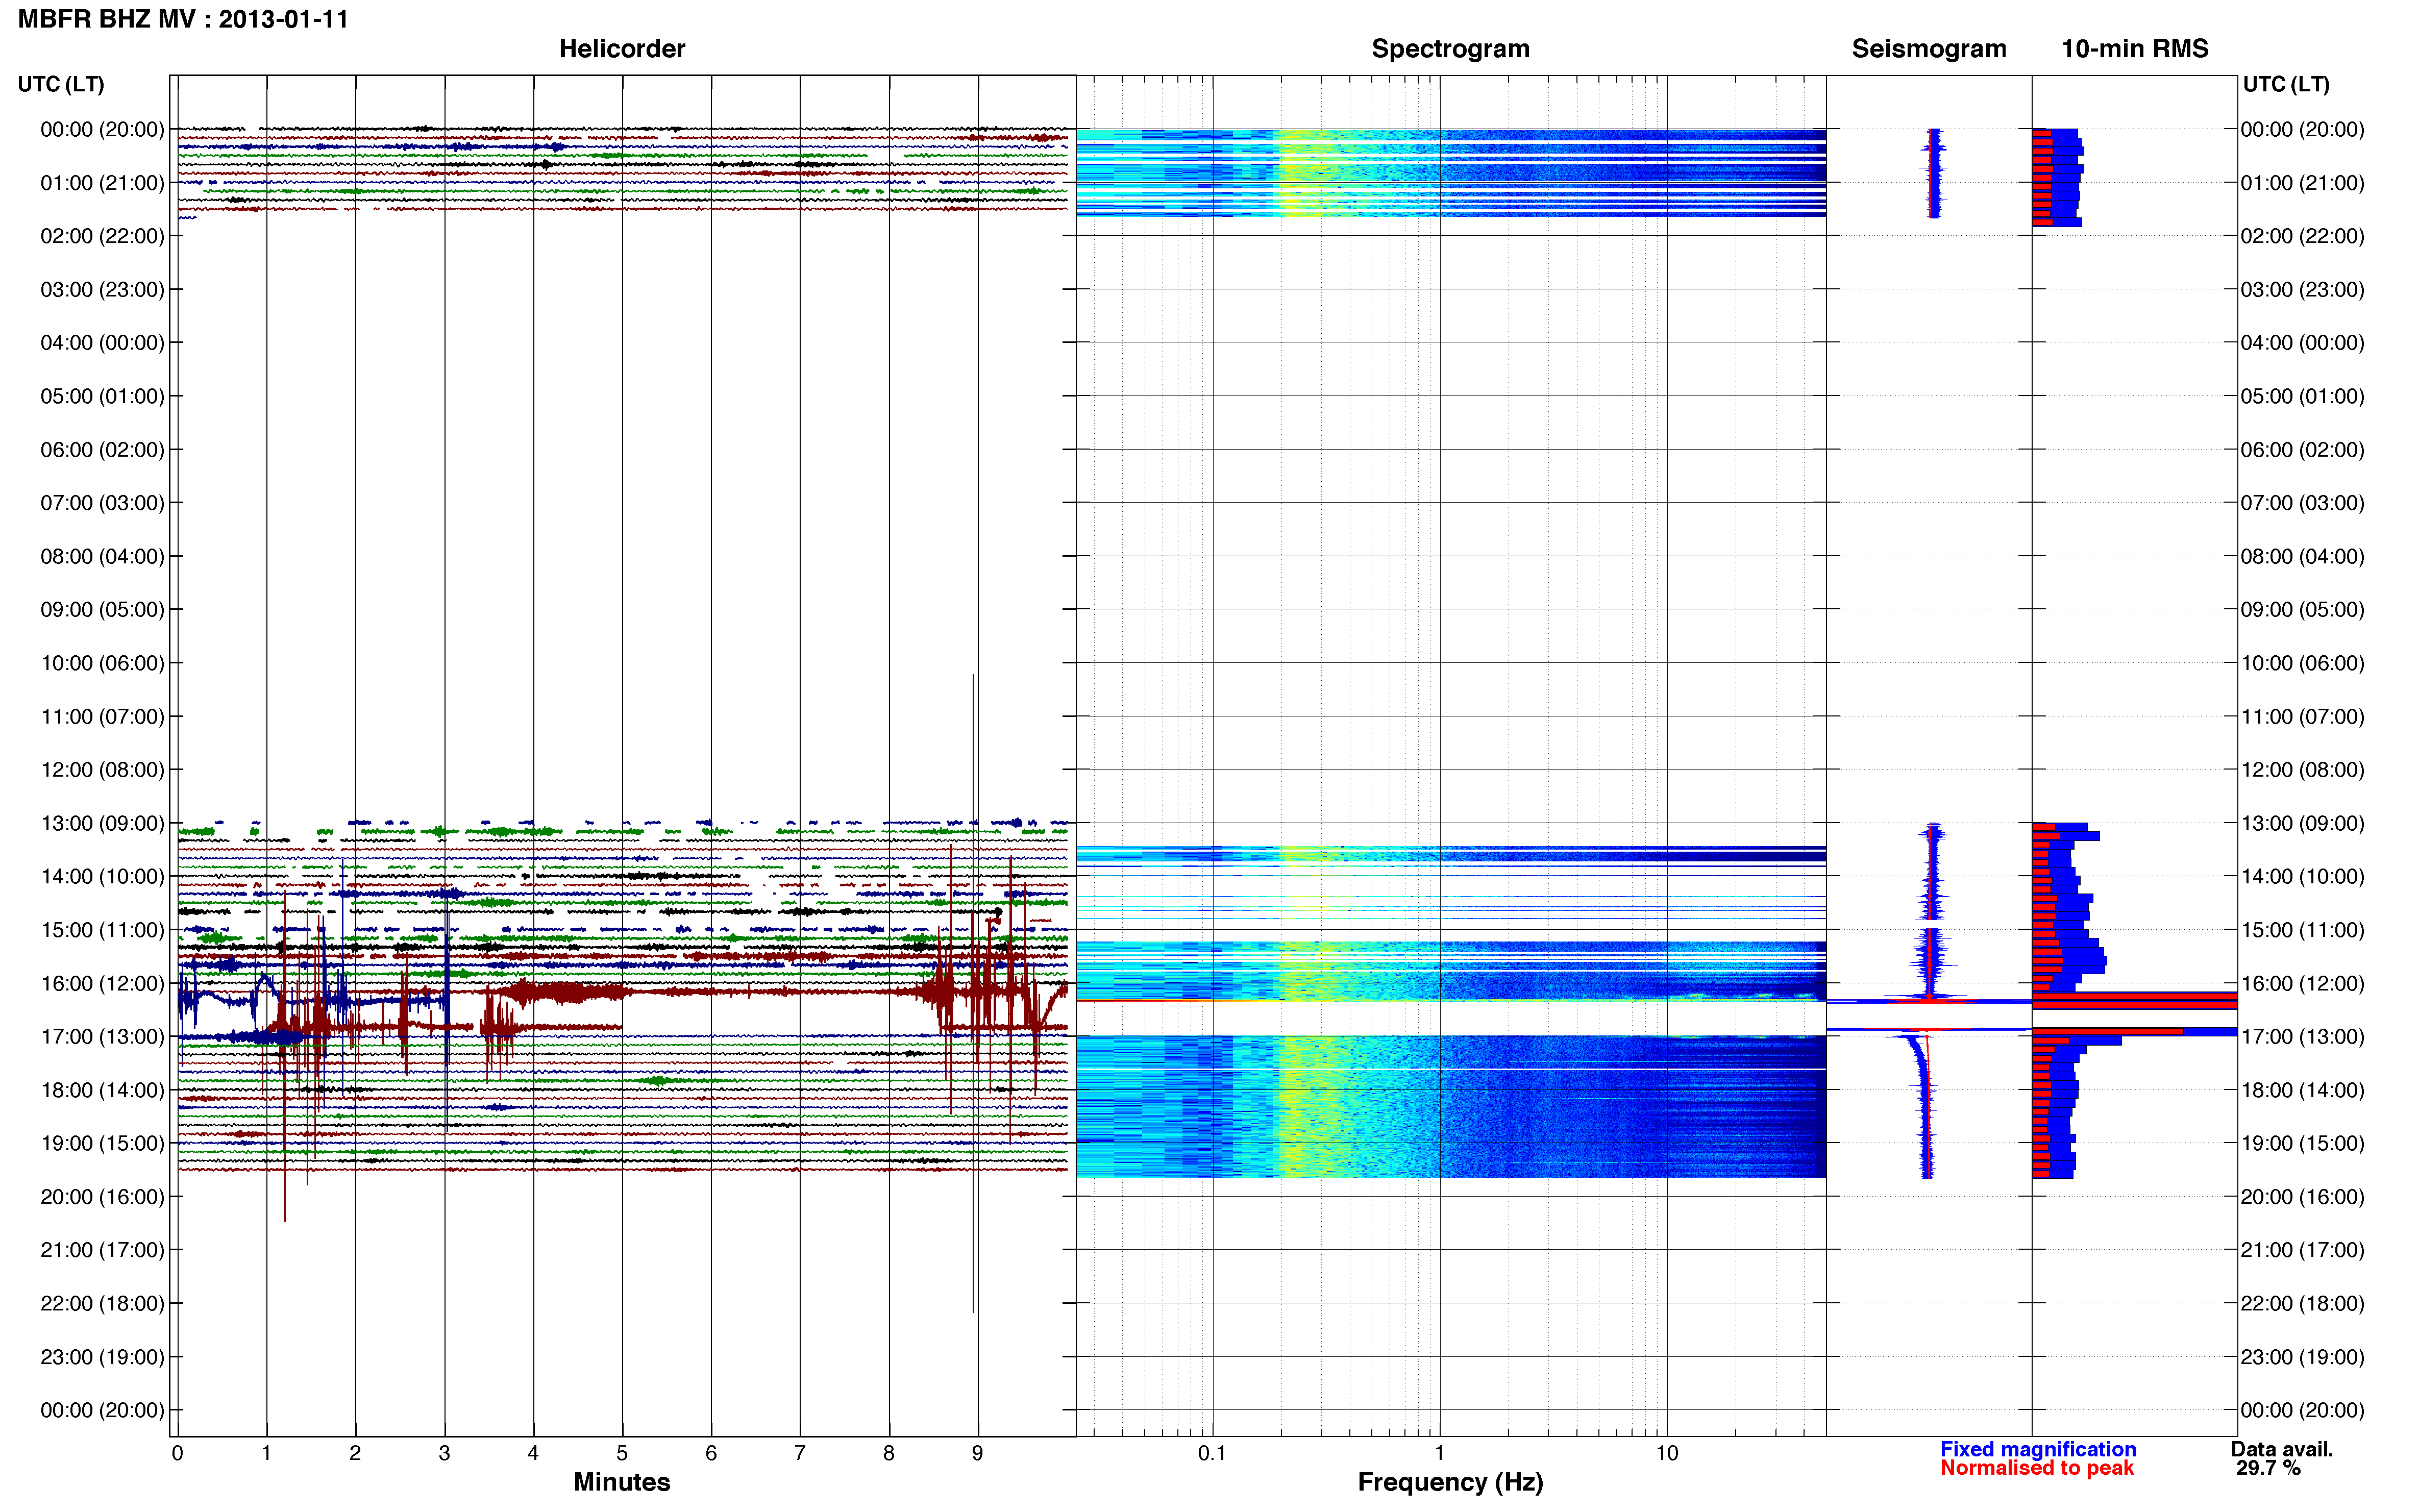
Task: Click the 'Fixed magnification' legend text
Action: pos(2037,1449)
